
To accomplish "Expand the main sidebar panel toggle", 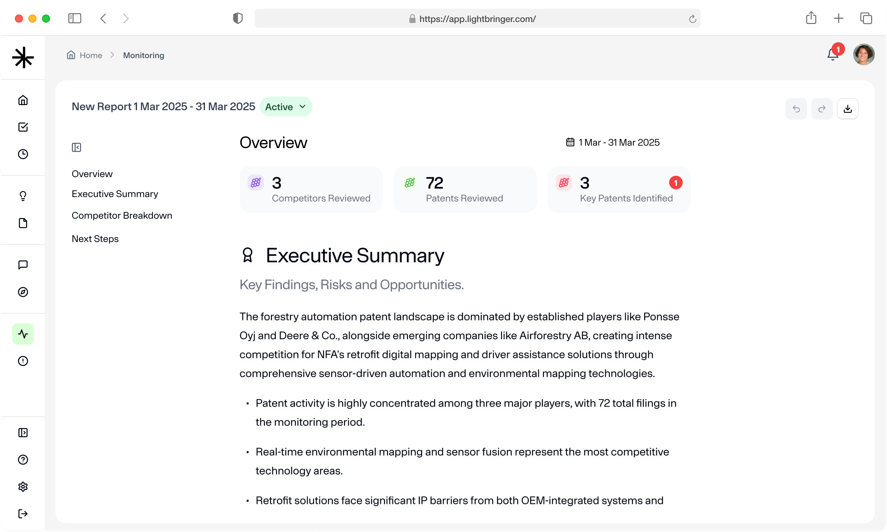I will [x=23, y=432].
